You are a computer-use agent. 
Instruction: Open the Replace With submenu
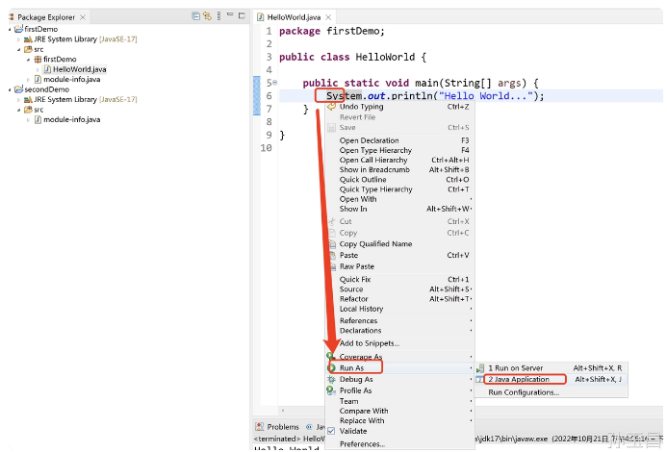pyautogui.click(x=399, y=420)
